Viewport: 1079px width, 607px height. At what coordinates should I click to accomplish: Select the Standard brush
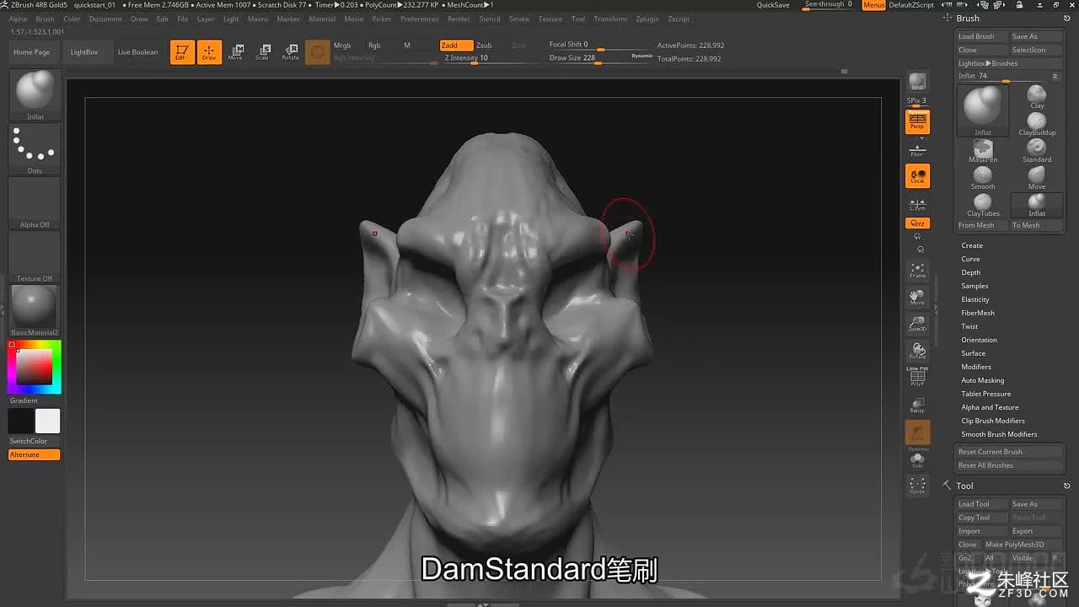coord(1037,151)
